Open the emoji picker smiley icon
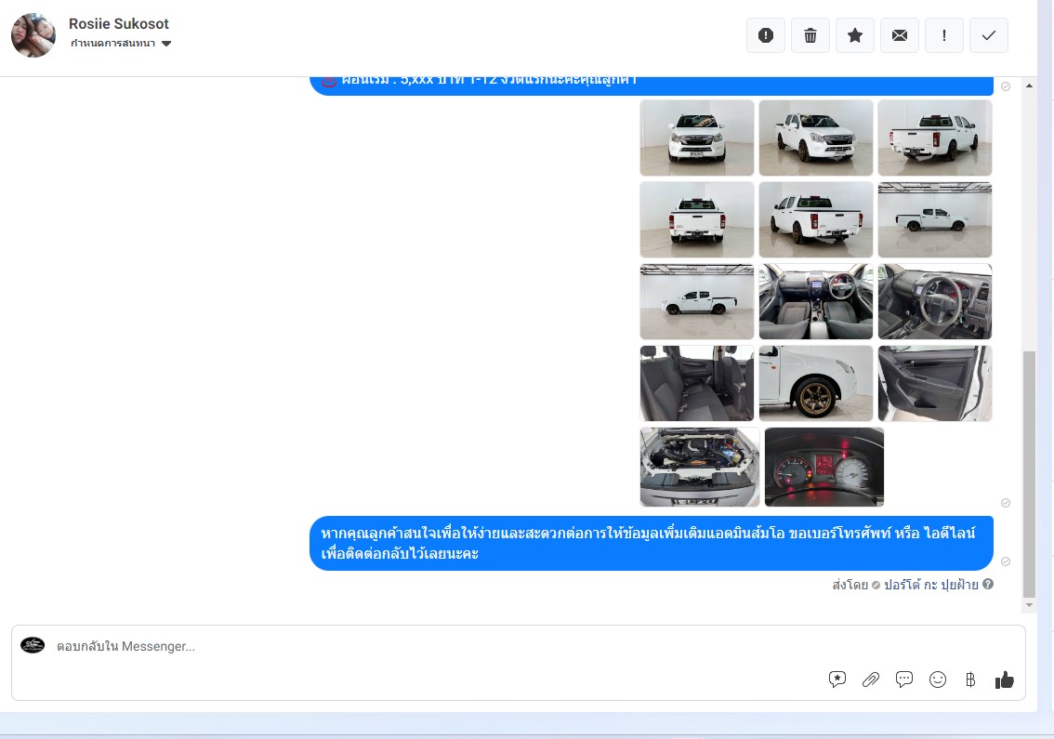 click(x=938, y=680)
